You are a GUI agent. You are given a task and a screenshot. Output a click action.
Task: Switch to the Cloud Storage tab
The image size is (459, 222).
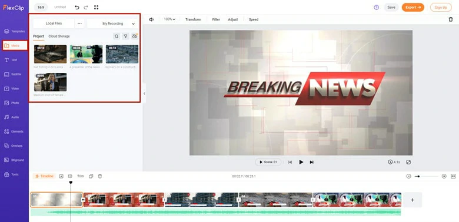coord(59,36)
